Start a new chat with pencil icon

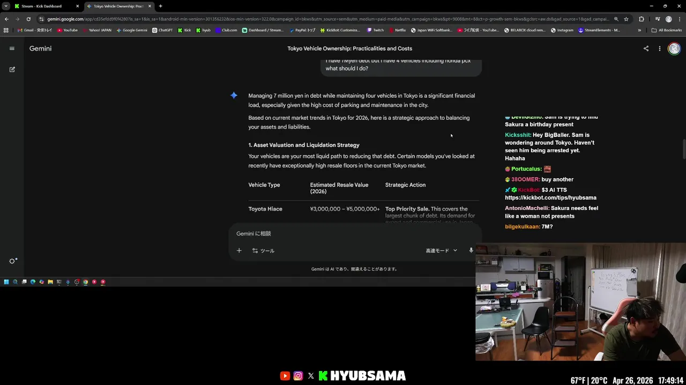coord(12,69)
